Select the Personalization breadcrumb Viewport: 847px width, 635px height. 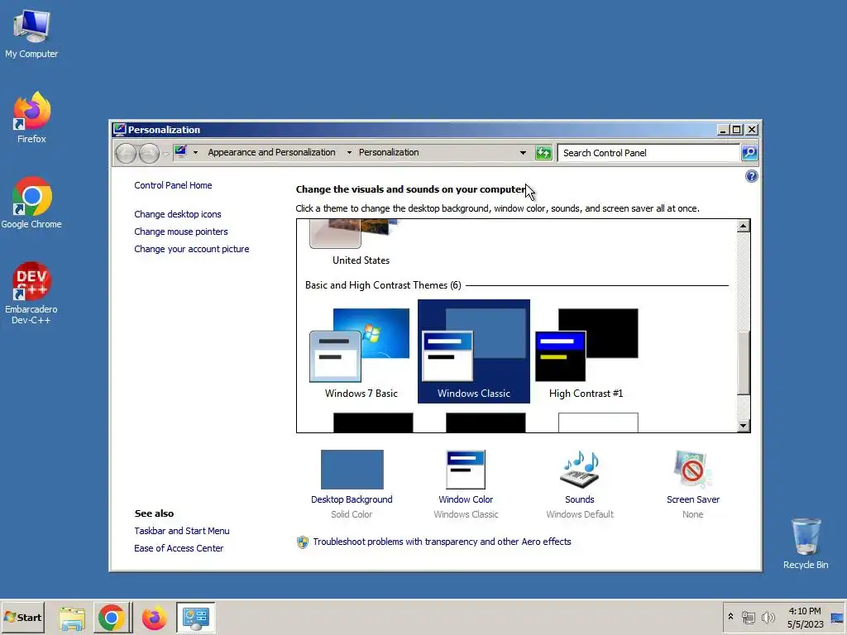tap(389, 152)
